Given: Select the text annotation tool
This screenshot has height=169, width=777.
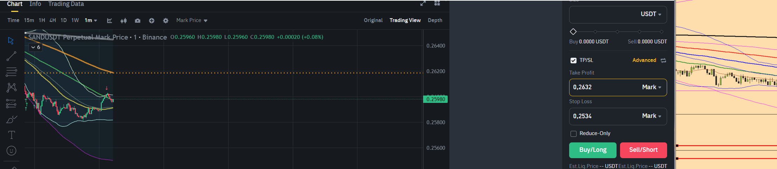Looking at the screenshot, I should (x=11, y=135).
